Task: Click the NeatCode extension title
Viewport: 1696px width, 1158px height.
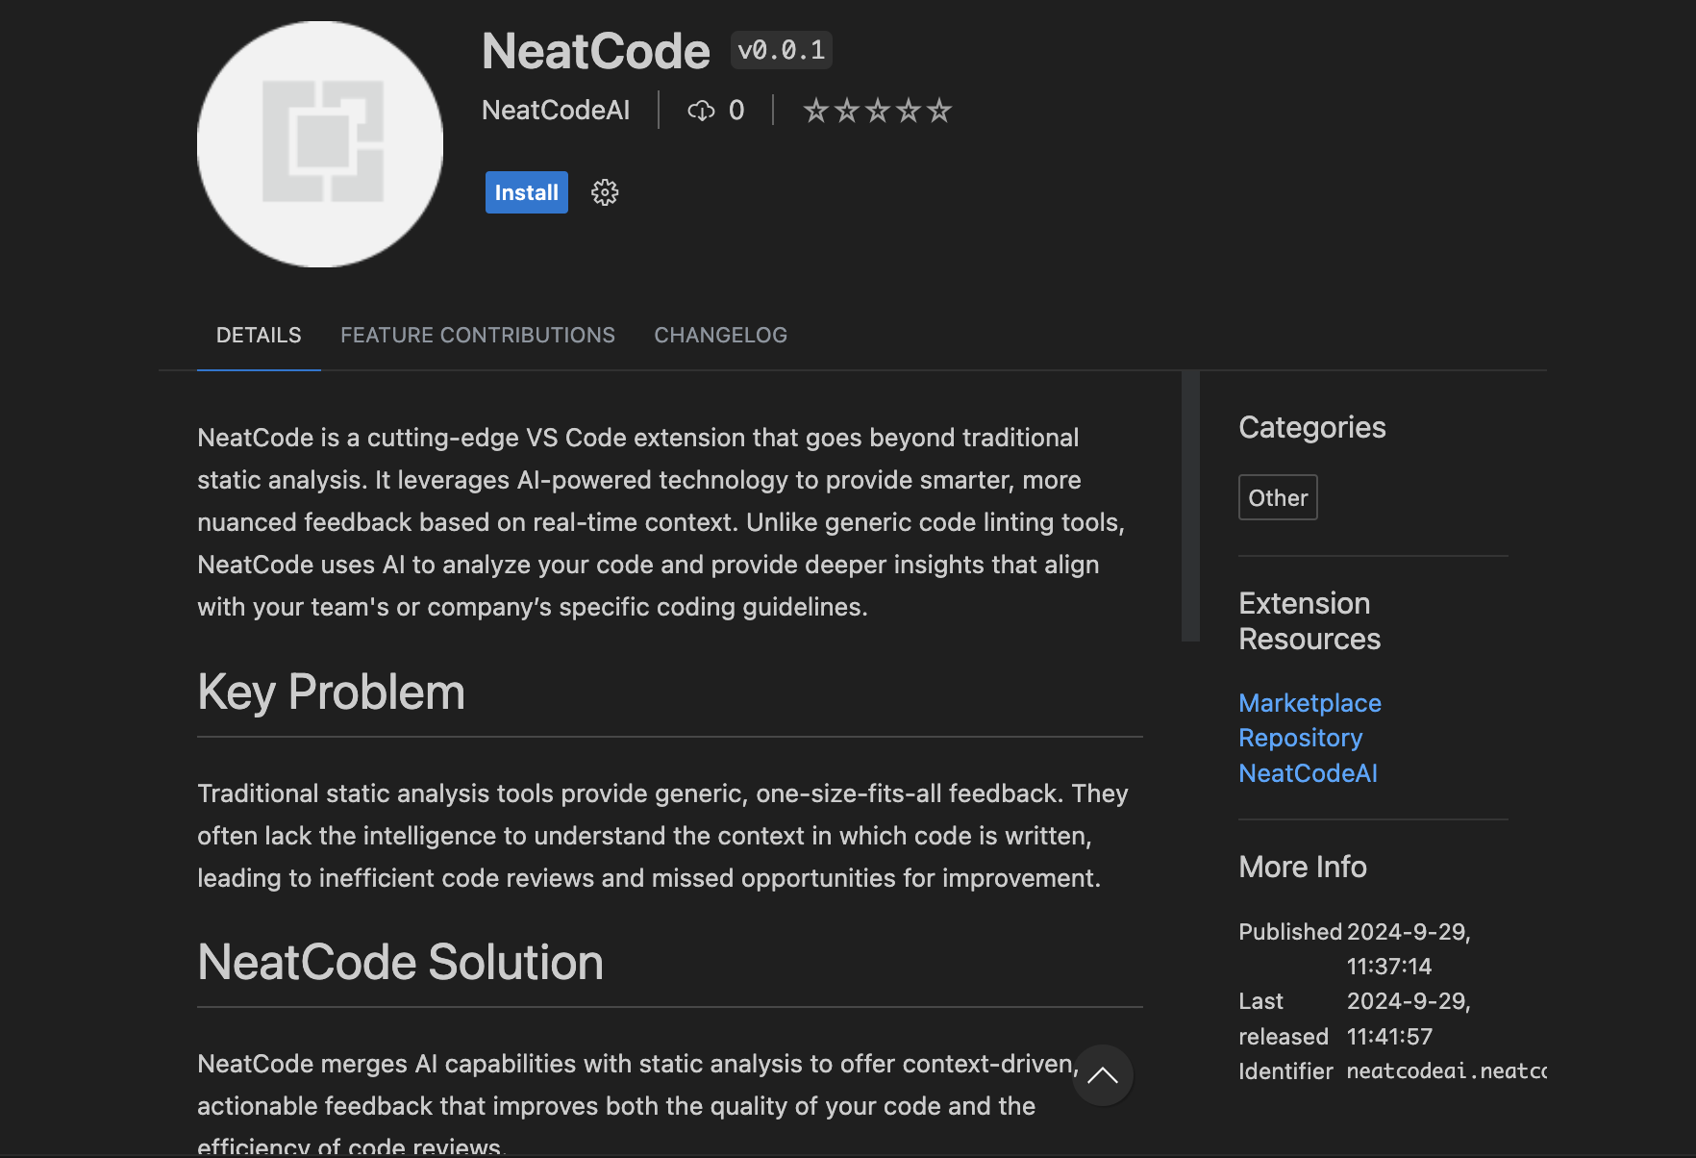Action: click(x=596, y=51)
